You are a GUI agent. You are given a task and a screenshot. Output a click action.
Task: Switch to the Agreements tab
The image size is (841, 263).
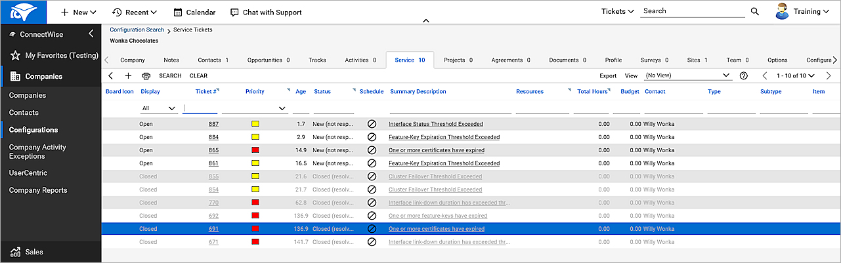tap(510, 60)
